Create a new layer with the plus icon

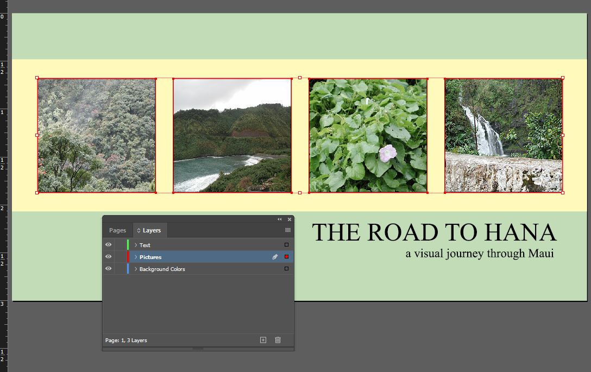[263, 340]
